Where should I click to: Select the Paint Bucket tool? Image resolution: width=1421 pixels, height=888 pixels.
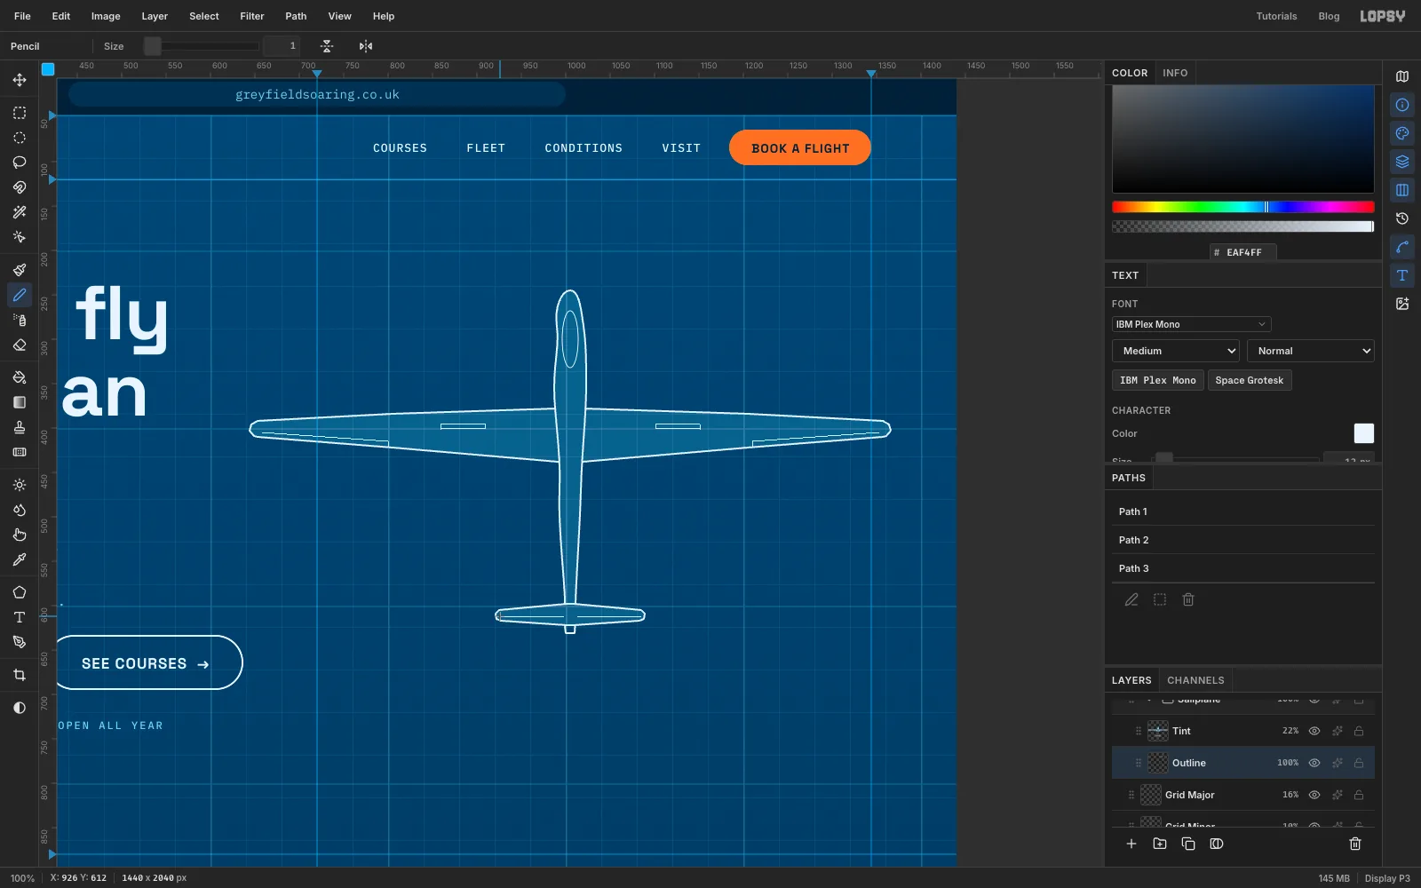[x=19, y=377]
